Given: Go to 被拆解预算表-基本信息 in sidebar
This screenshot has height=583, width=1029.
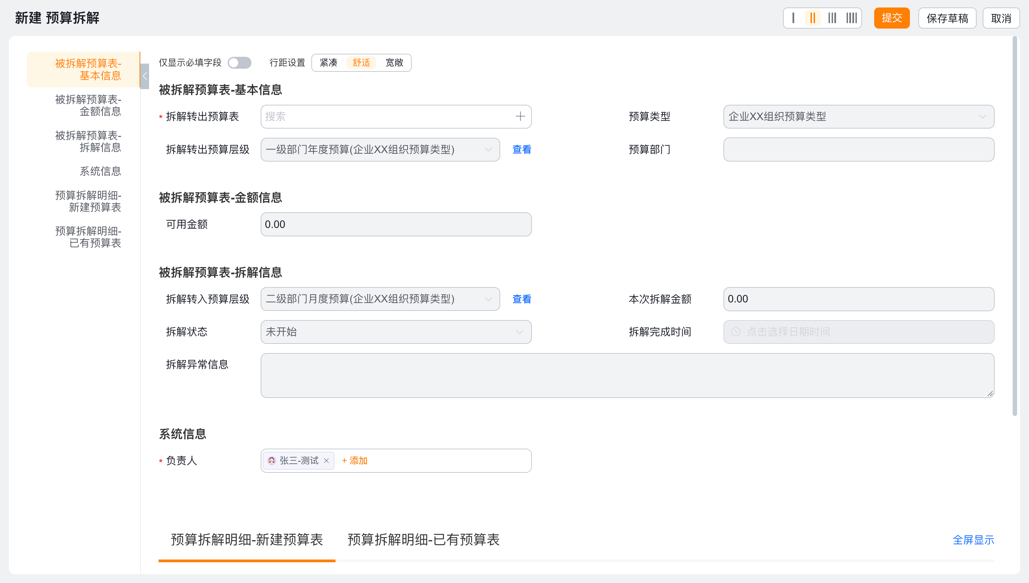Looking at the screenshot, I should coord(83,69).
